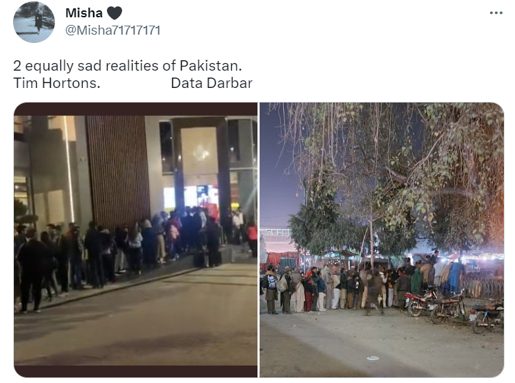Click Misha's round profile avatar

click(x=34, y=22)
